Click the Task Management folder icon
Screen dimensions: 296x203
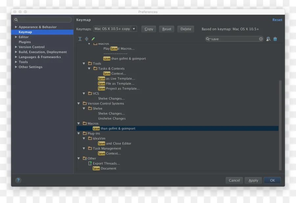tap(90, 148)
